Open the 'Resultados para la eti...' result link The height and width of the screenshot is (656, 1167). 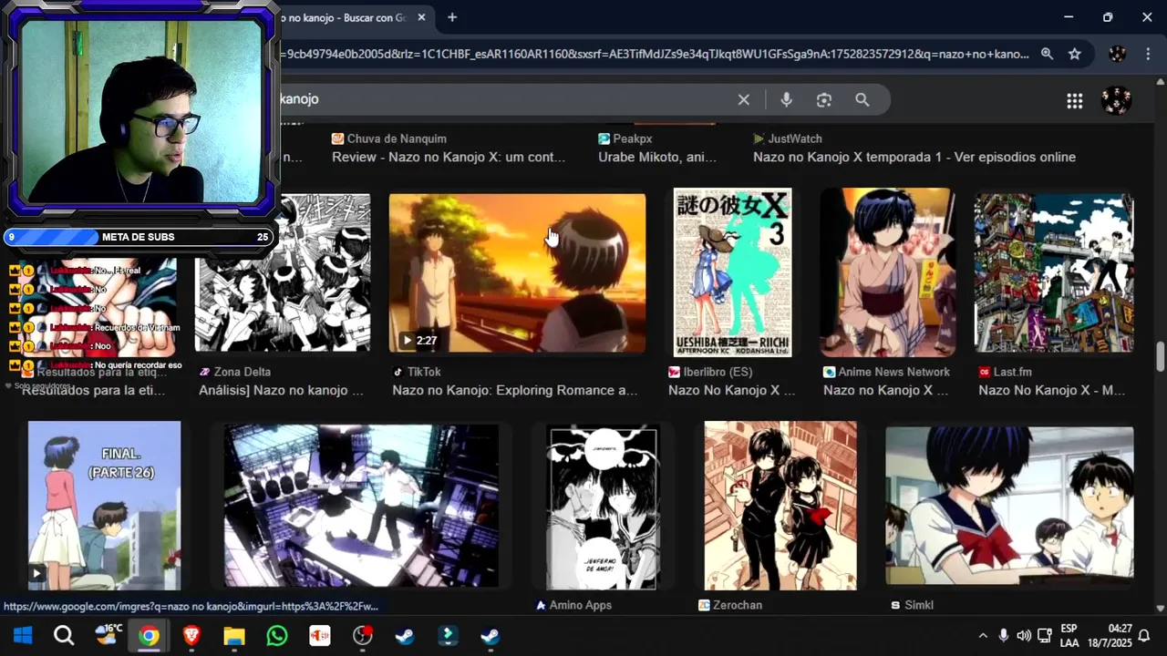pos(93,390)
